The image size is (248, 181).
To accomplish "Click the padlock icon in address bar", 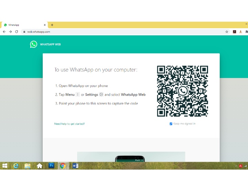I will pyautogui.click(x=24, y=32).
